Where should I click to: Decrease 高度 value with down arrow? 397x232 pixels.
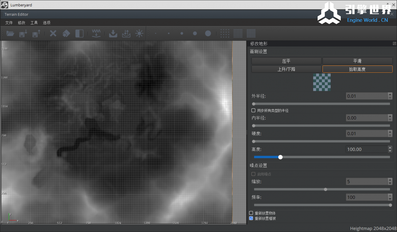click(x=390, y=151)
